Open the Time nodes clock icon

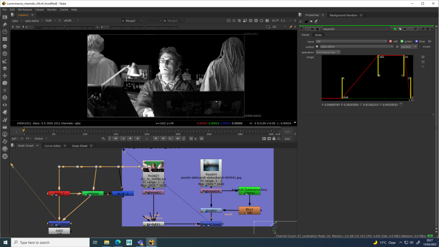(x=5, y=32)
